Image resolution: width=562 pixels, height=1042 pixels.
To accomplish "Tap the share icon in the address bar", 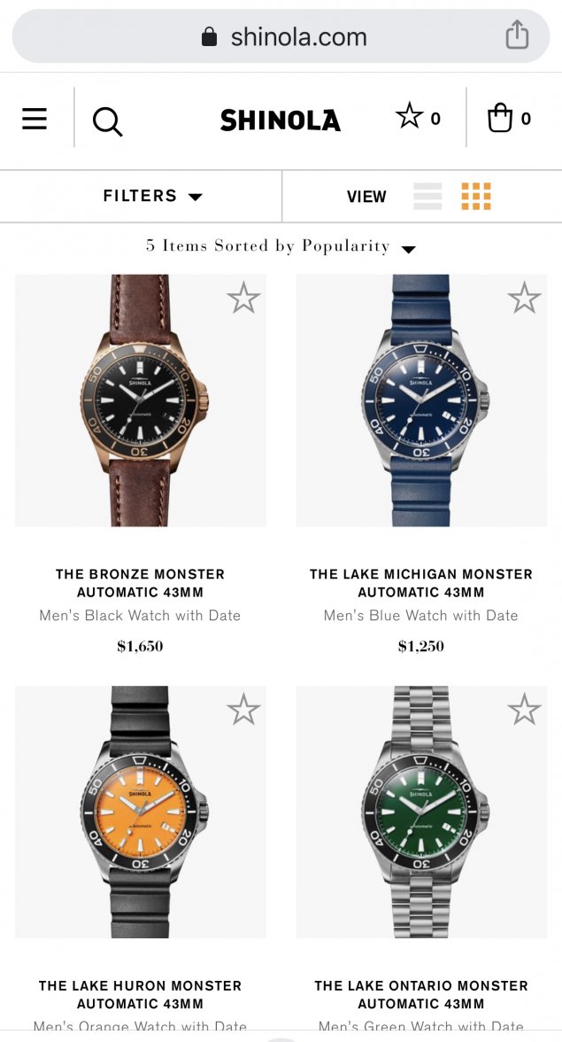I will click(x=517, y=35).
